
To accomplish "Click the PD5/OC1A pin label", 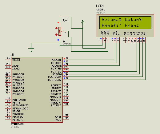I will [x=55, y=100].
